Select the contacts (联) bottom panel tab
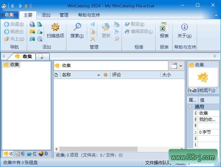The image size is (221, 167). pos(43,154)
